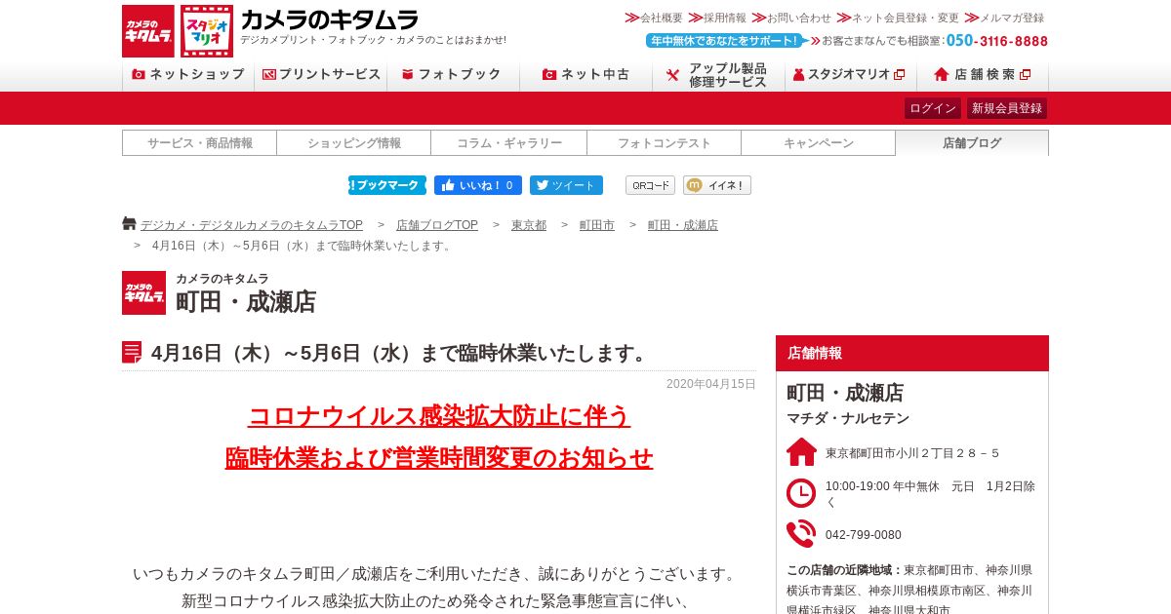This screenshot has height=614, width=1171.
Task: Switch to 店舗ブログ tab
Action: pos(972,143)
